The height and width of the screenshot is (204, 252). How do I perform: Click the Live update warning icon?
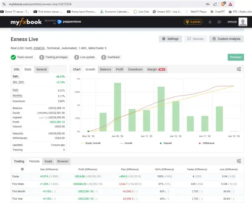77,57
